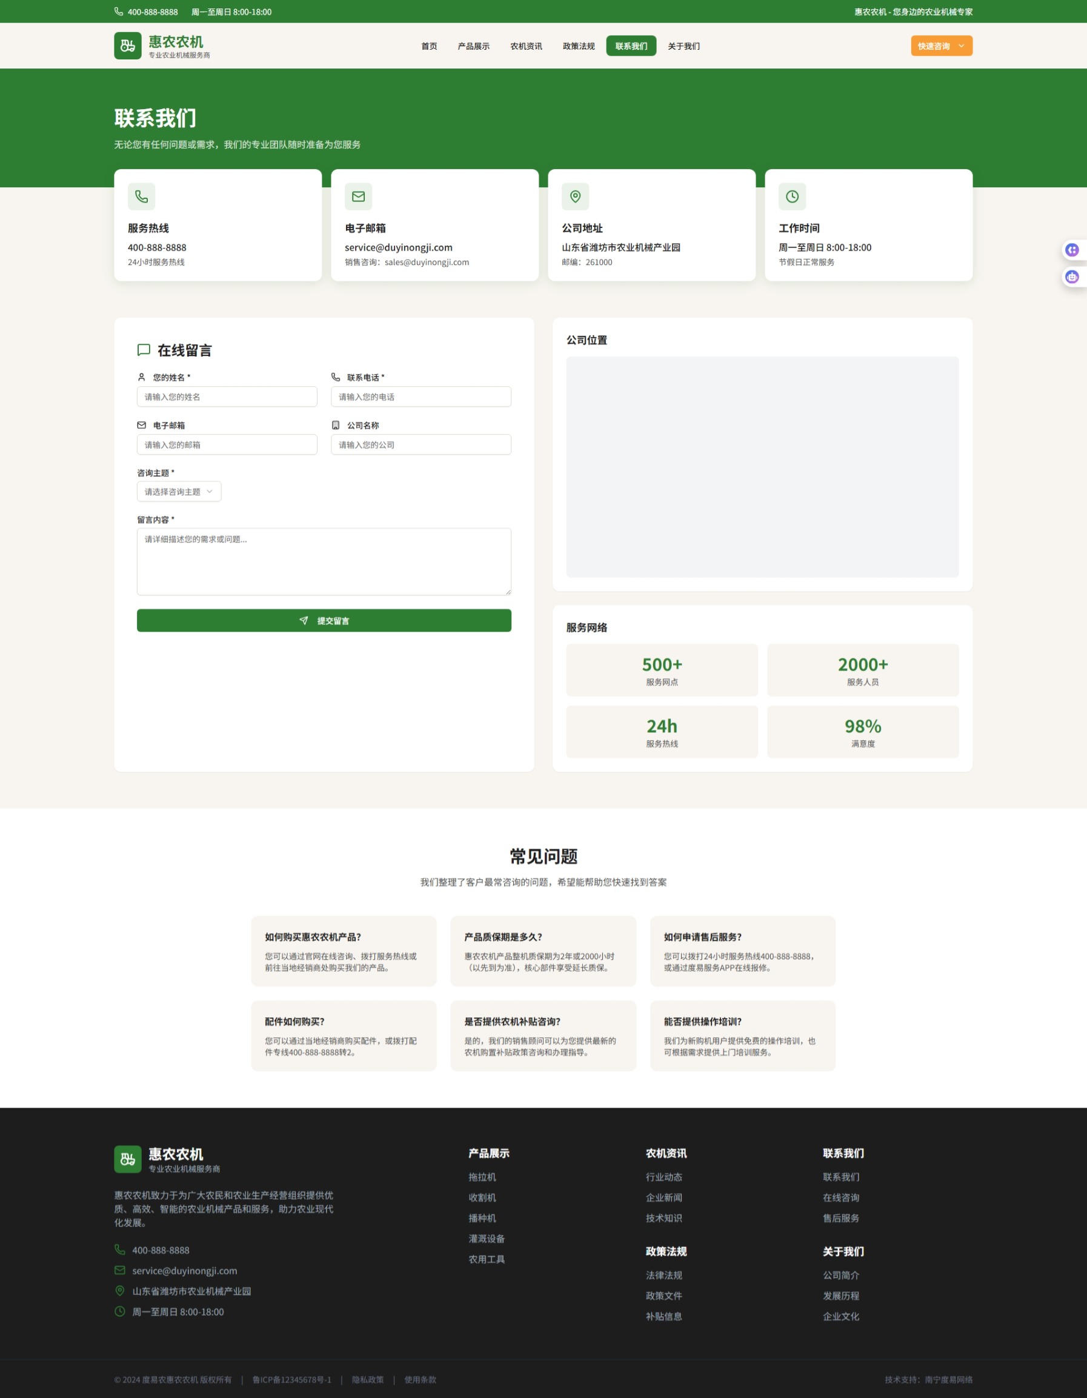Click the upper floating widget icon at right edge

coord(1072,250)
